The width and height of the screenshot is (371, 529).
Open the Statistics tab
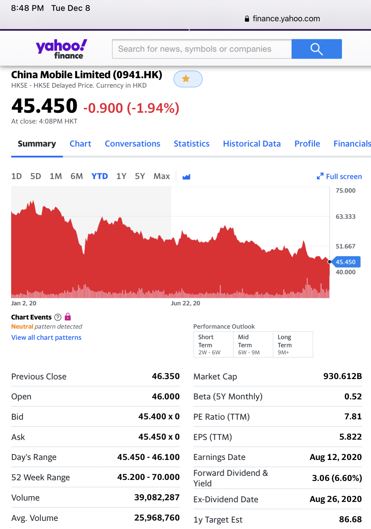click(x=191, y=144)
